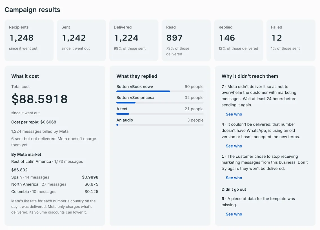
Task: Click the $0.125 Colombia amount
Action: [92, 192]
